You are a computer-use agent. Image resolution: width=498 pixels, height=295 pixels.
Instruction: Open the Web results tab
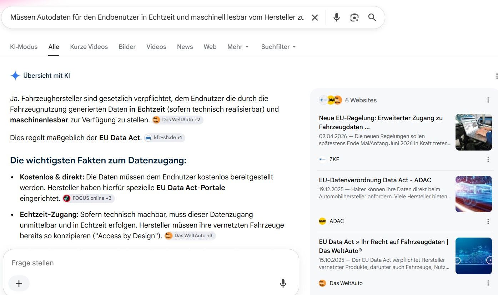[210, 47]
